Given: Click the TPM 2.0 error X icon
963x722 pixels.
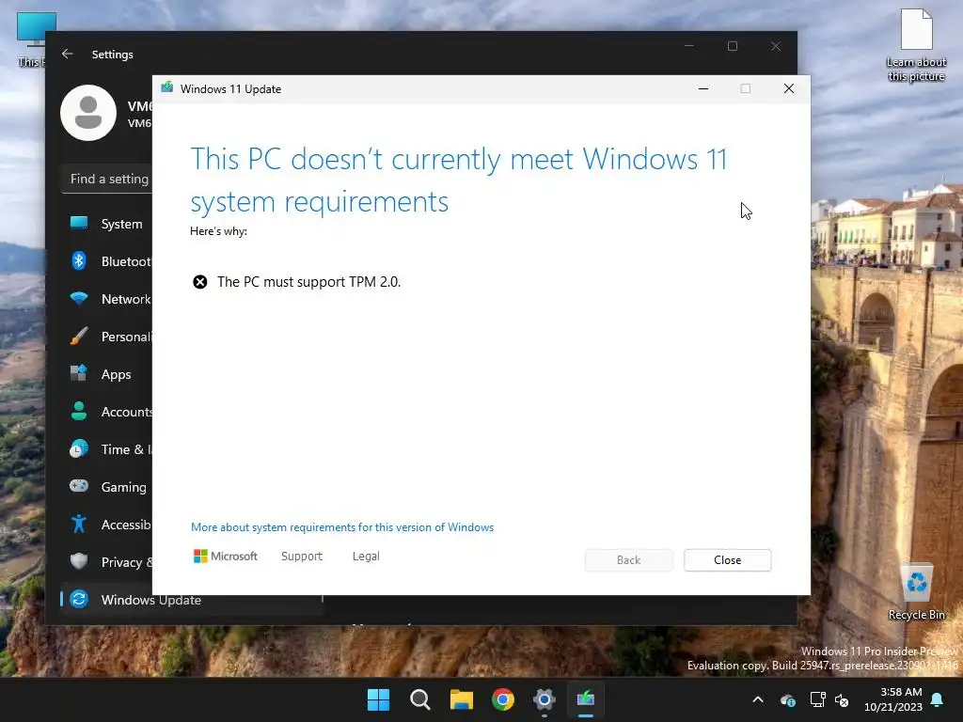Looking at the screenshot, I should tap(200, 282).
